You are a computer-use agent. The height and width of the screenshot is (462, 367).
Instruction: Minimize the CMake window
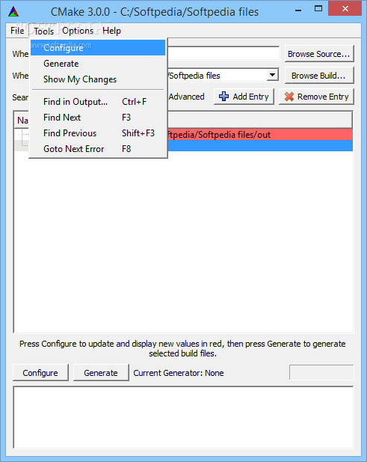coord(298,10)
